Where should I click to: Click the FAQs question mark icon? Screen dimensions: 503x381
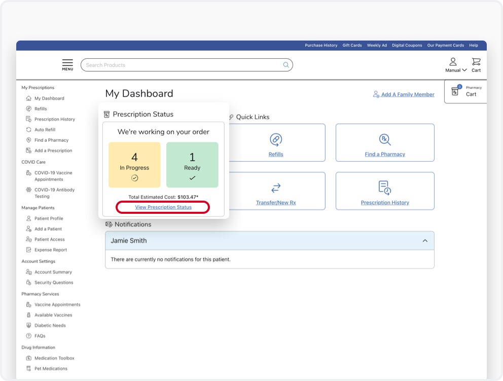point(28,336)
